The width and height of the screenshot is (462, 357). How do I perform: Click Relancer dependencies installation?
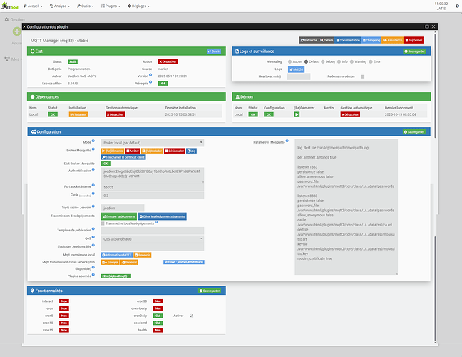pos(78,114)
